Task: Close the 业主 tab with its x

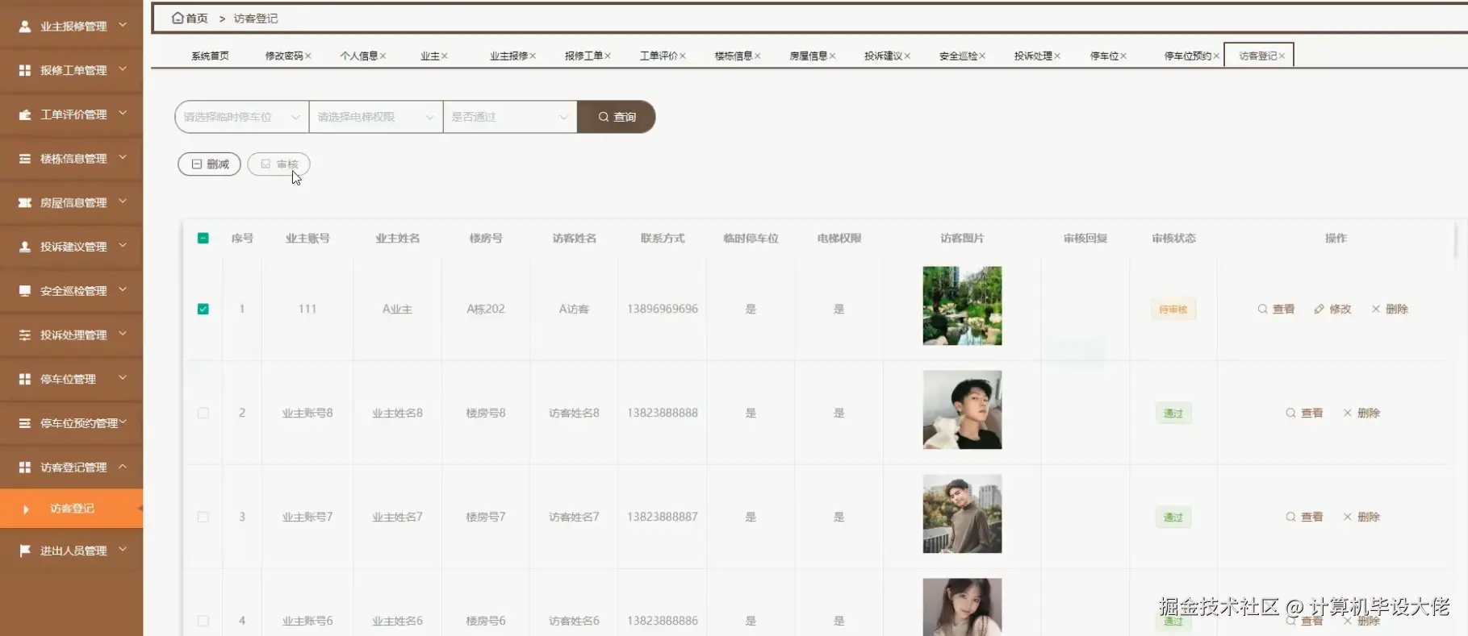Action: pos(445,56)
